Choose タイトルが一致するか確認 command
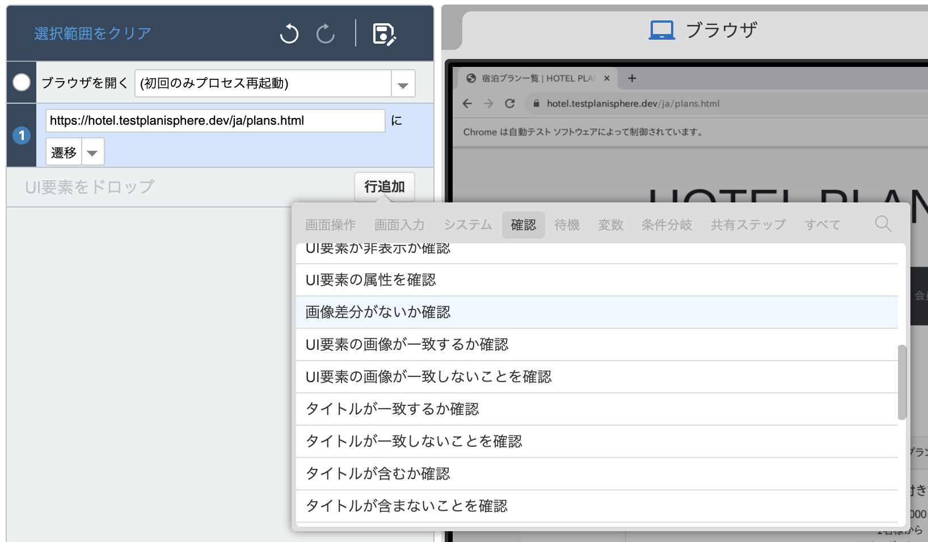Screen dimensions: 928x542 [x=597, y=409]
